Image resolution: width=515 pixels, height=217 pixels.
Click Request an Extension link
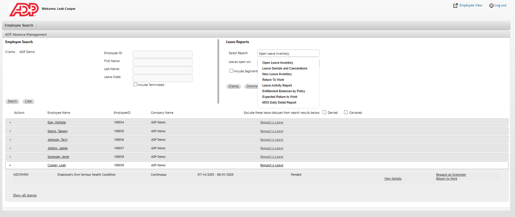(451, 175)
